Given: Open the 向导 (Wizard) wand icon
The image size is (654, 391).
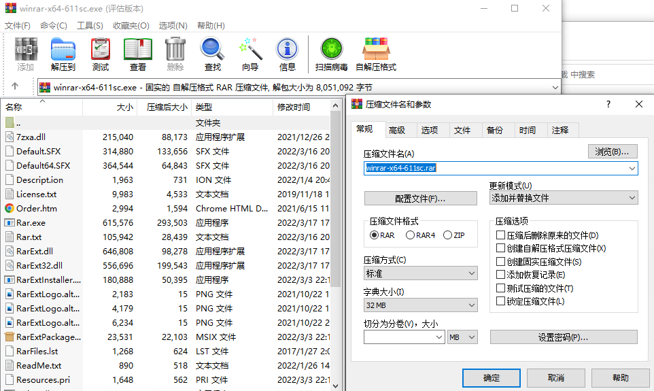Looking at the screenshot, I should (x=250, y=49).
